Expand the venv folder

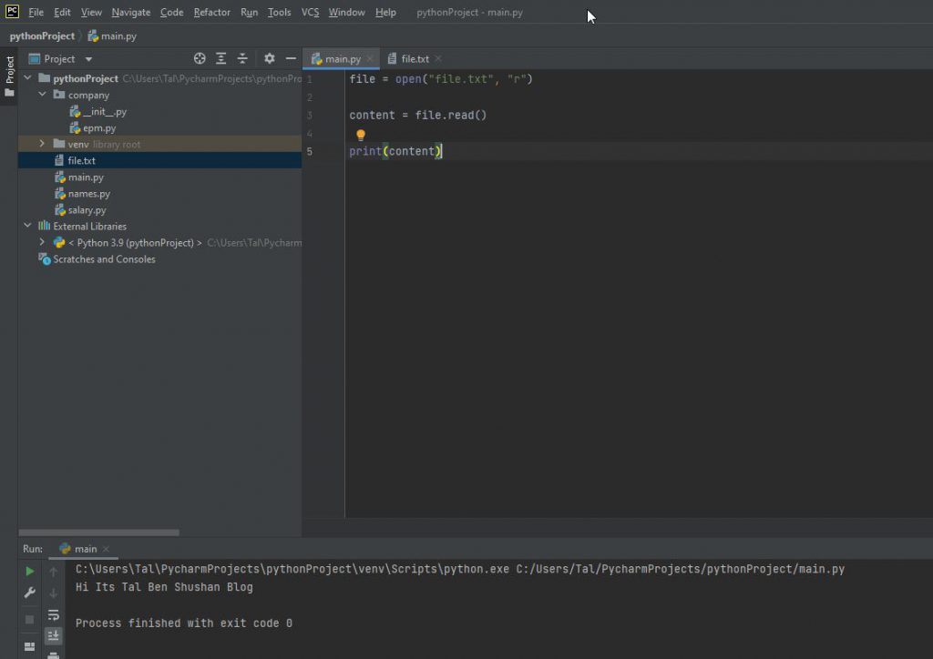tap(42, 144)
